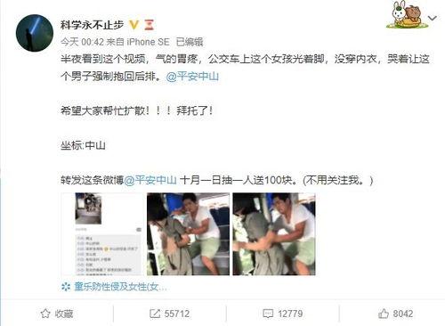Click the gold V verification badge
The width and height of the screenshot is (445, 326).
click(x=134, y=25)
